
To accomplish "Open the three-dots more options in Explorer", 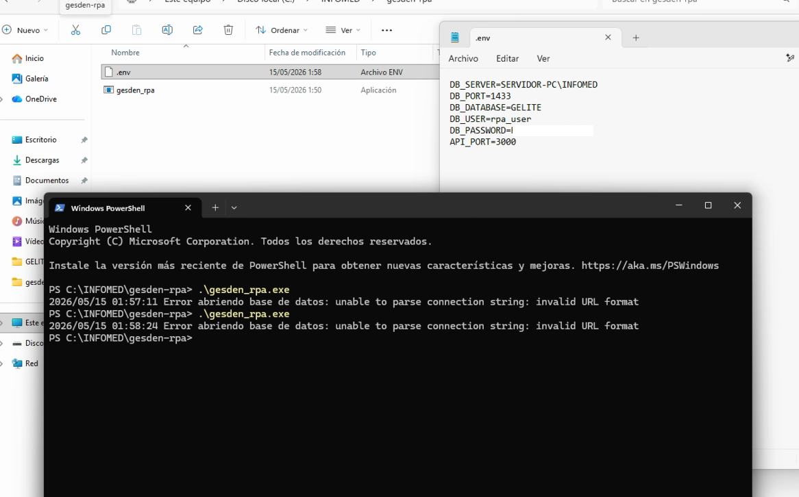I will click(386, 30).
